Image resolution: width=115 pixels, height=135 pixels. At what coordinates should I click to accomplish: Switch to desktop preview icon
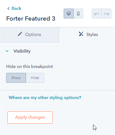tap(69, 14)
